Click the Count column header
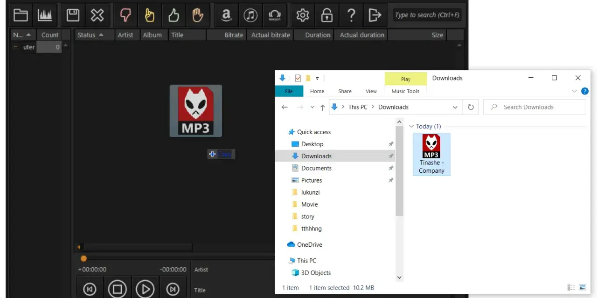The height and width of the screenshot is (298, 597). click(x=50, y=35)
